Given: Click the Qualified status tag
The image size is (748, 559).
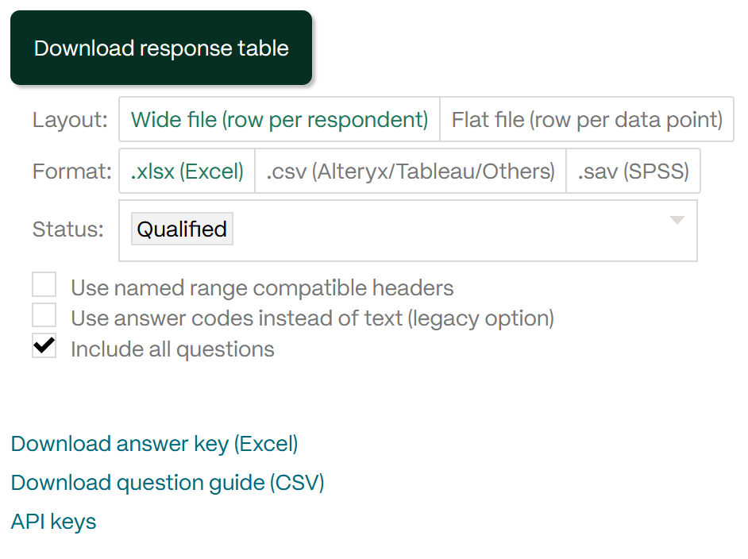Looking at the screenshot, I should pyautogui.click(x=182, y=229).
